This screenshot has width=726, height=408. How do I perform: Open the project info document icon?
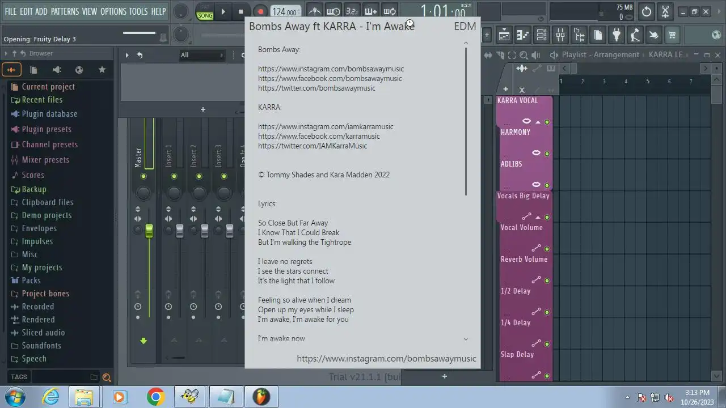pos(598,35)
